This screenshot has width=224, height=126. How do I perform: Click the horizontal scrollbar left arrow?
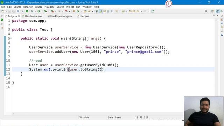point(13,113)
